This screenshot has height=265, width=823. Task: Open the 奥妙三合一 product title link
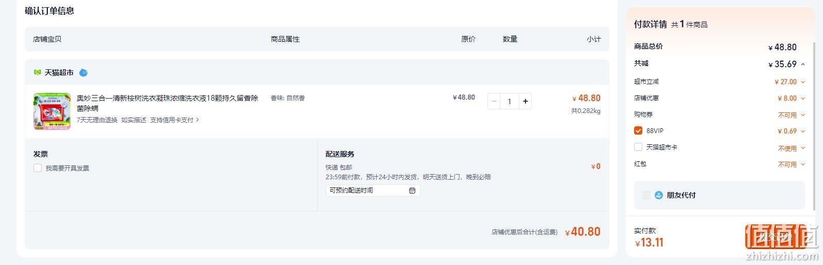[x=167, y=103]
